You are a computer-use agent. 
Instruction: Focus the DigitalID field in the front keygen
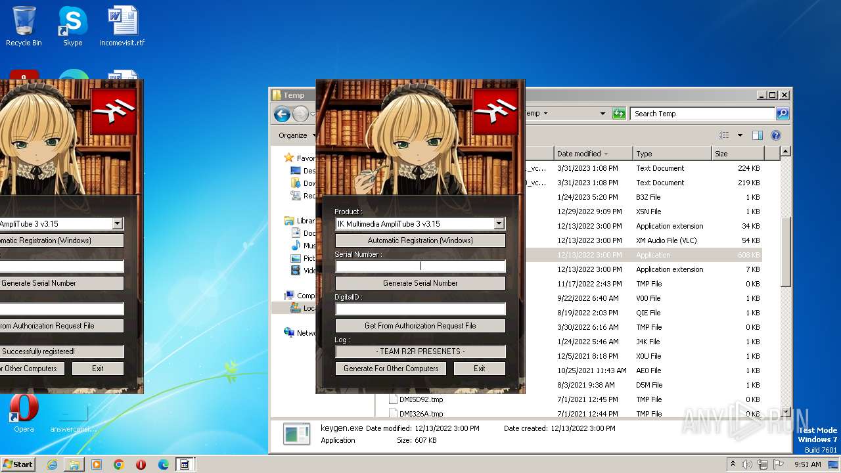420,309
